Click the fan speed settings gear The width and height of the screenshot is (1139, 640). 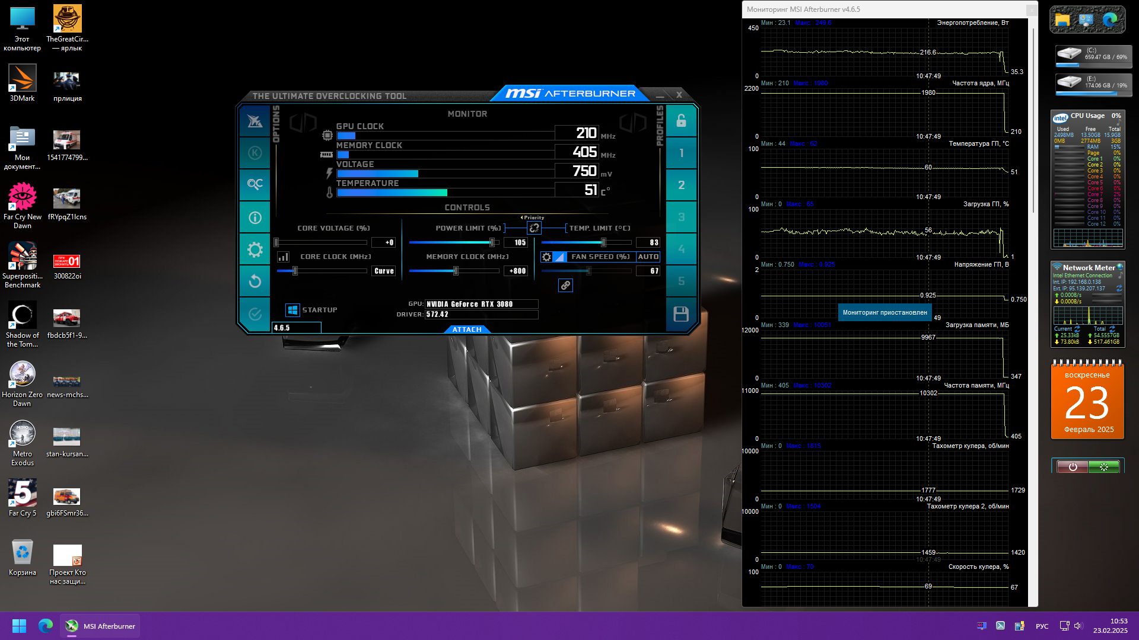[x=547, y=257]
